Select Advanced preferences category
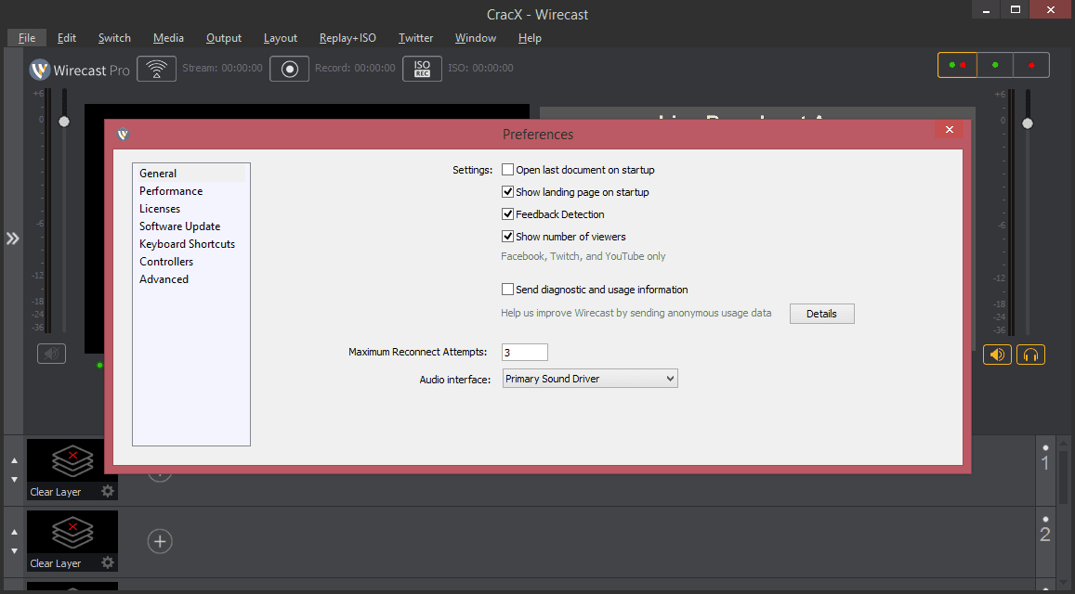Image resolution: width=1075 pixels, height=594 pixels. pos(164,279)
